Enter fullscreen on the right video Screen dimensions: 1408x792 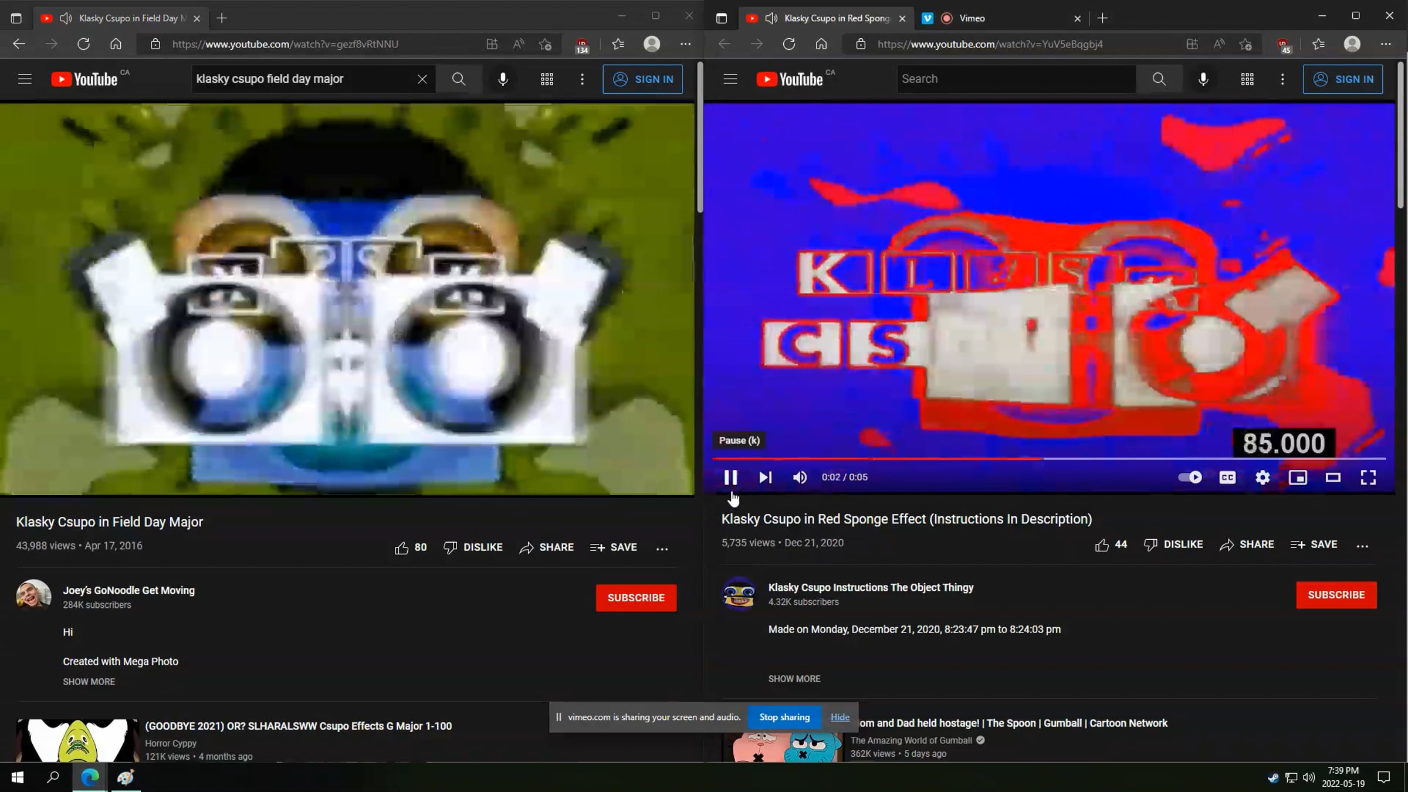coord(1368,478)
